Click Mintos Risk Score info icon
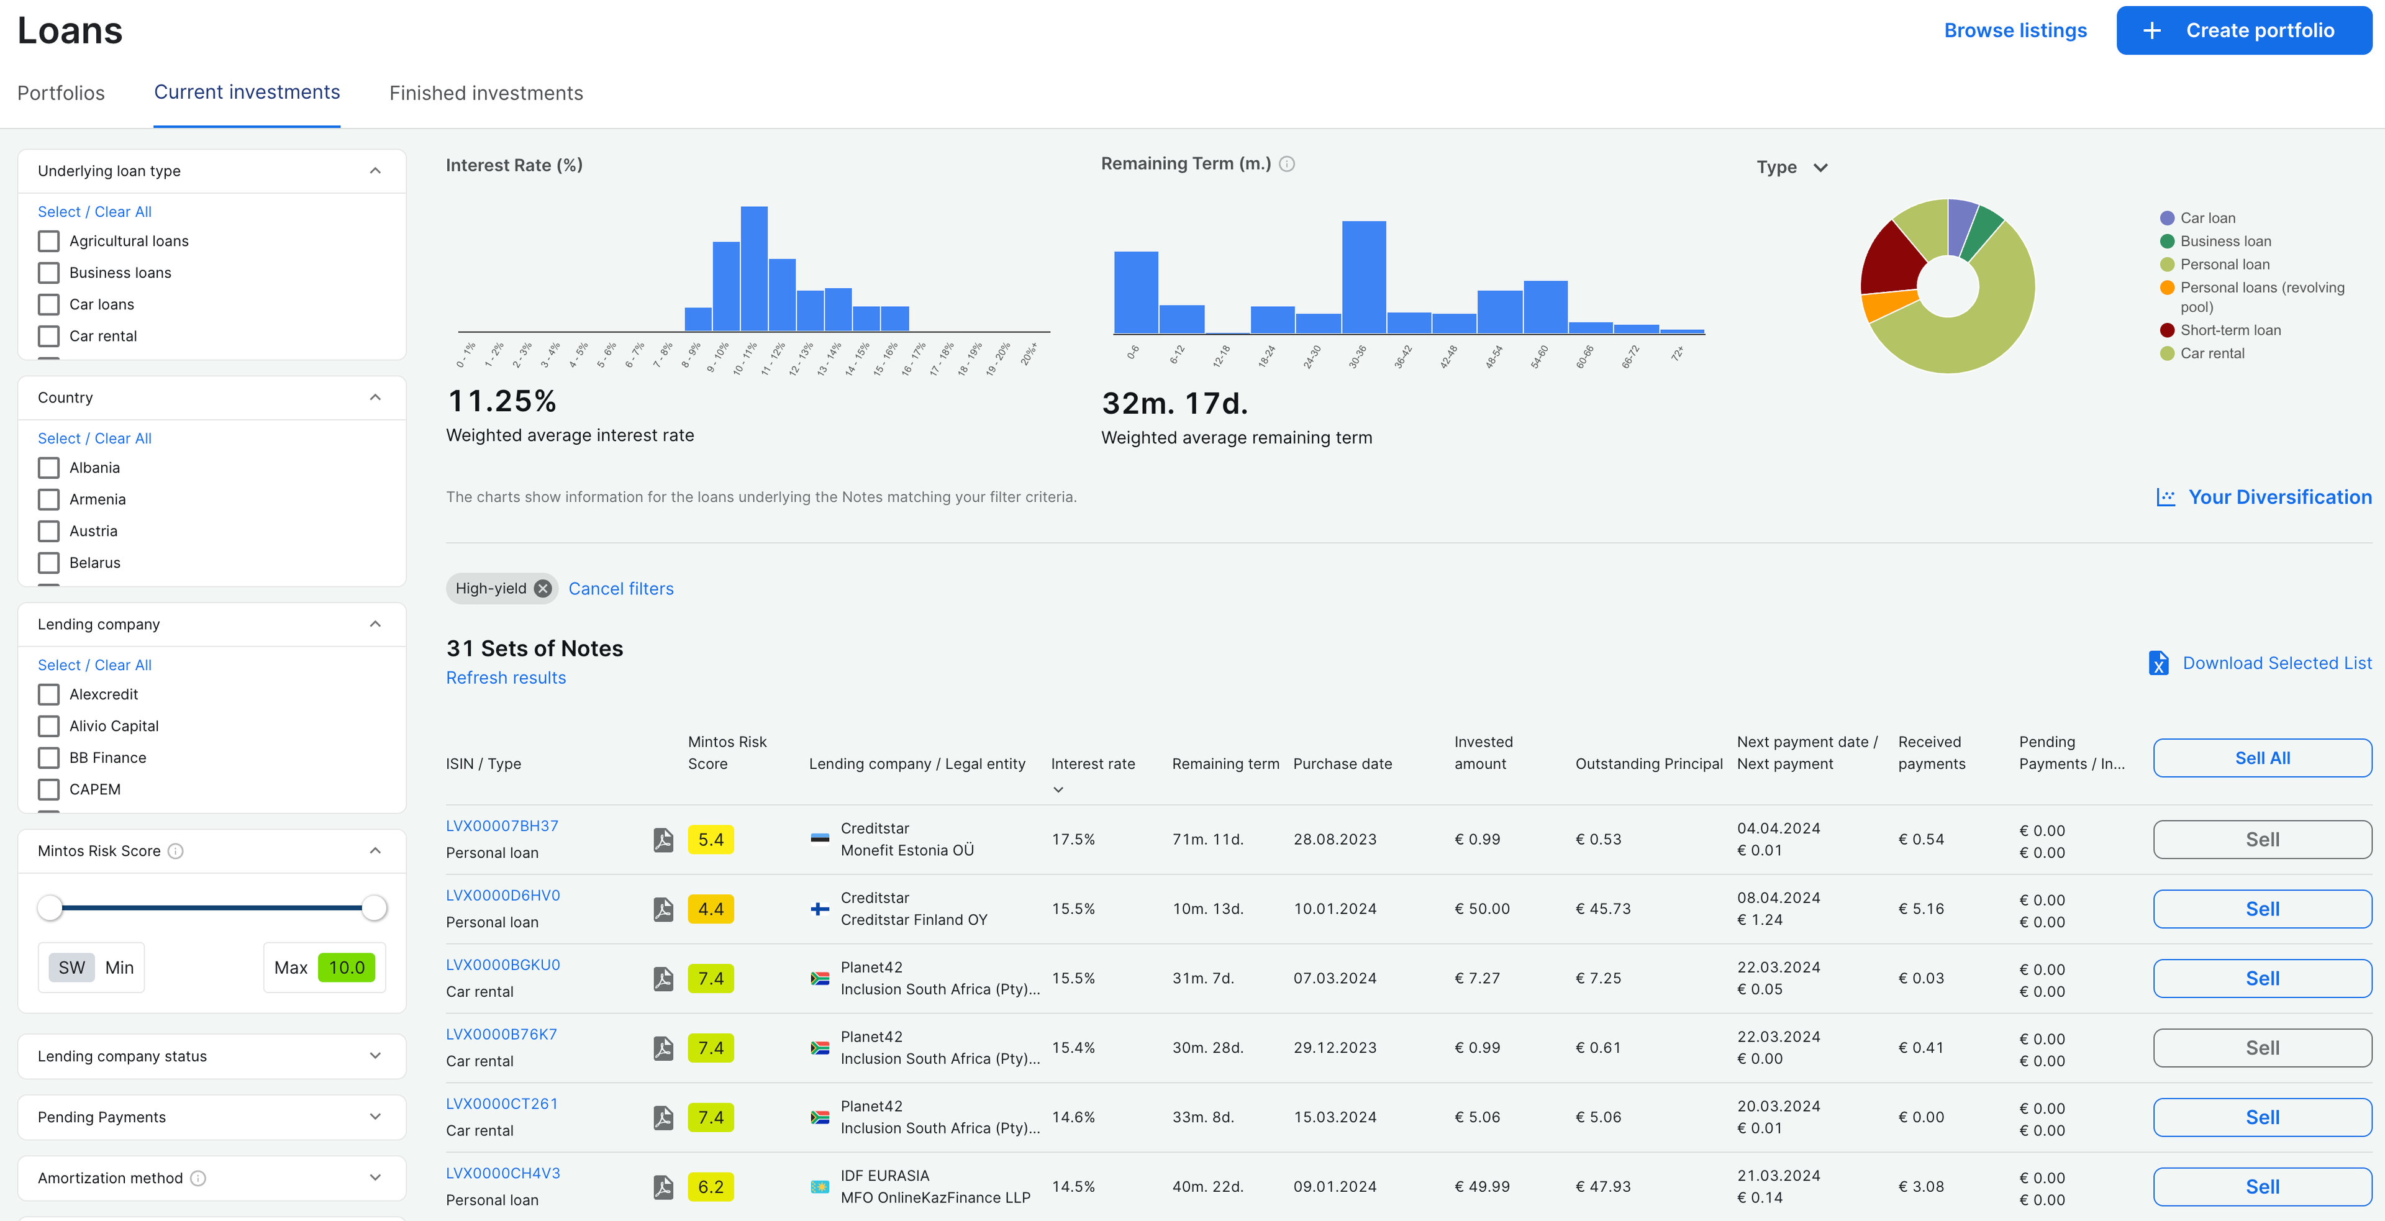 [x=176, y=851]
